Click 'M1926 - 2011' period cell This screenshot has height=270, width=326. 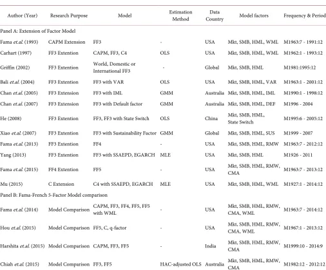298,155
